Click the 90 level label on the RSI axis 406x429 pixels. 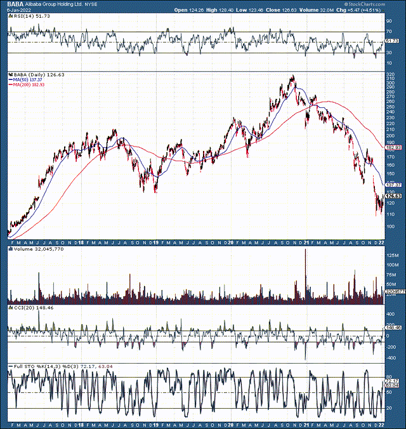click(x=389, y=21)
